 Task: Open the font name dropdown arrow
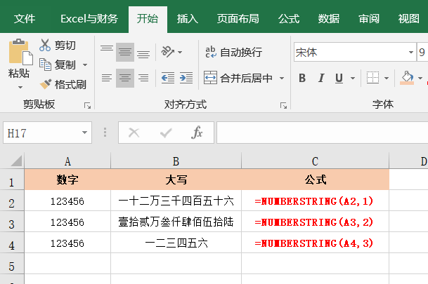pos(411,52)
